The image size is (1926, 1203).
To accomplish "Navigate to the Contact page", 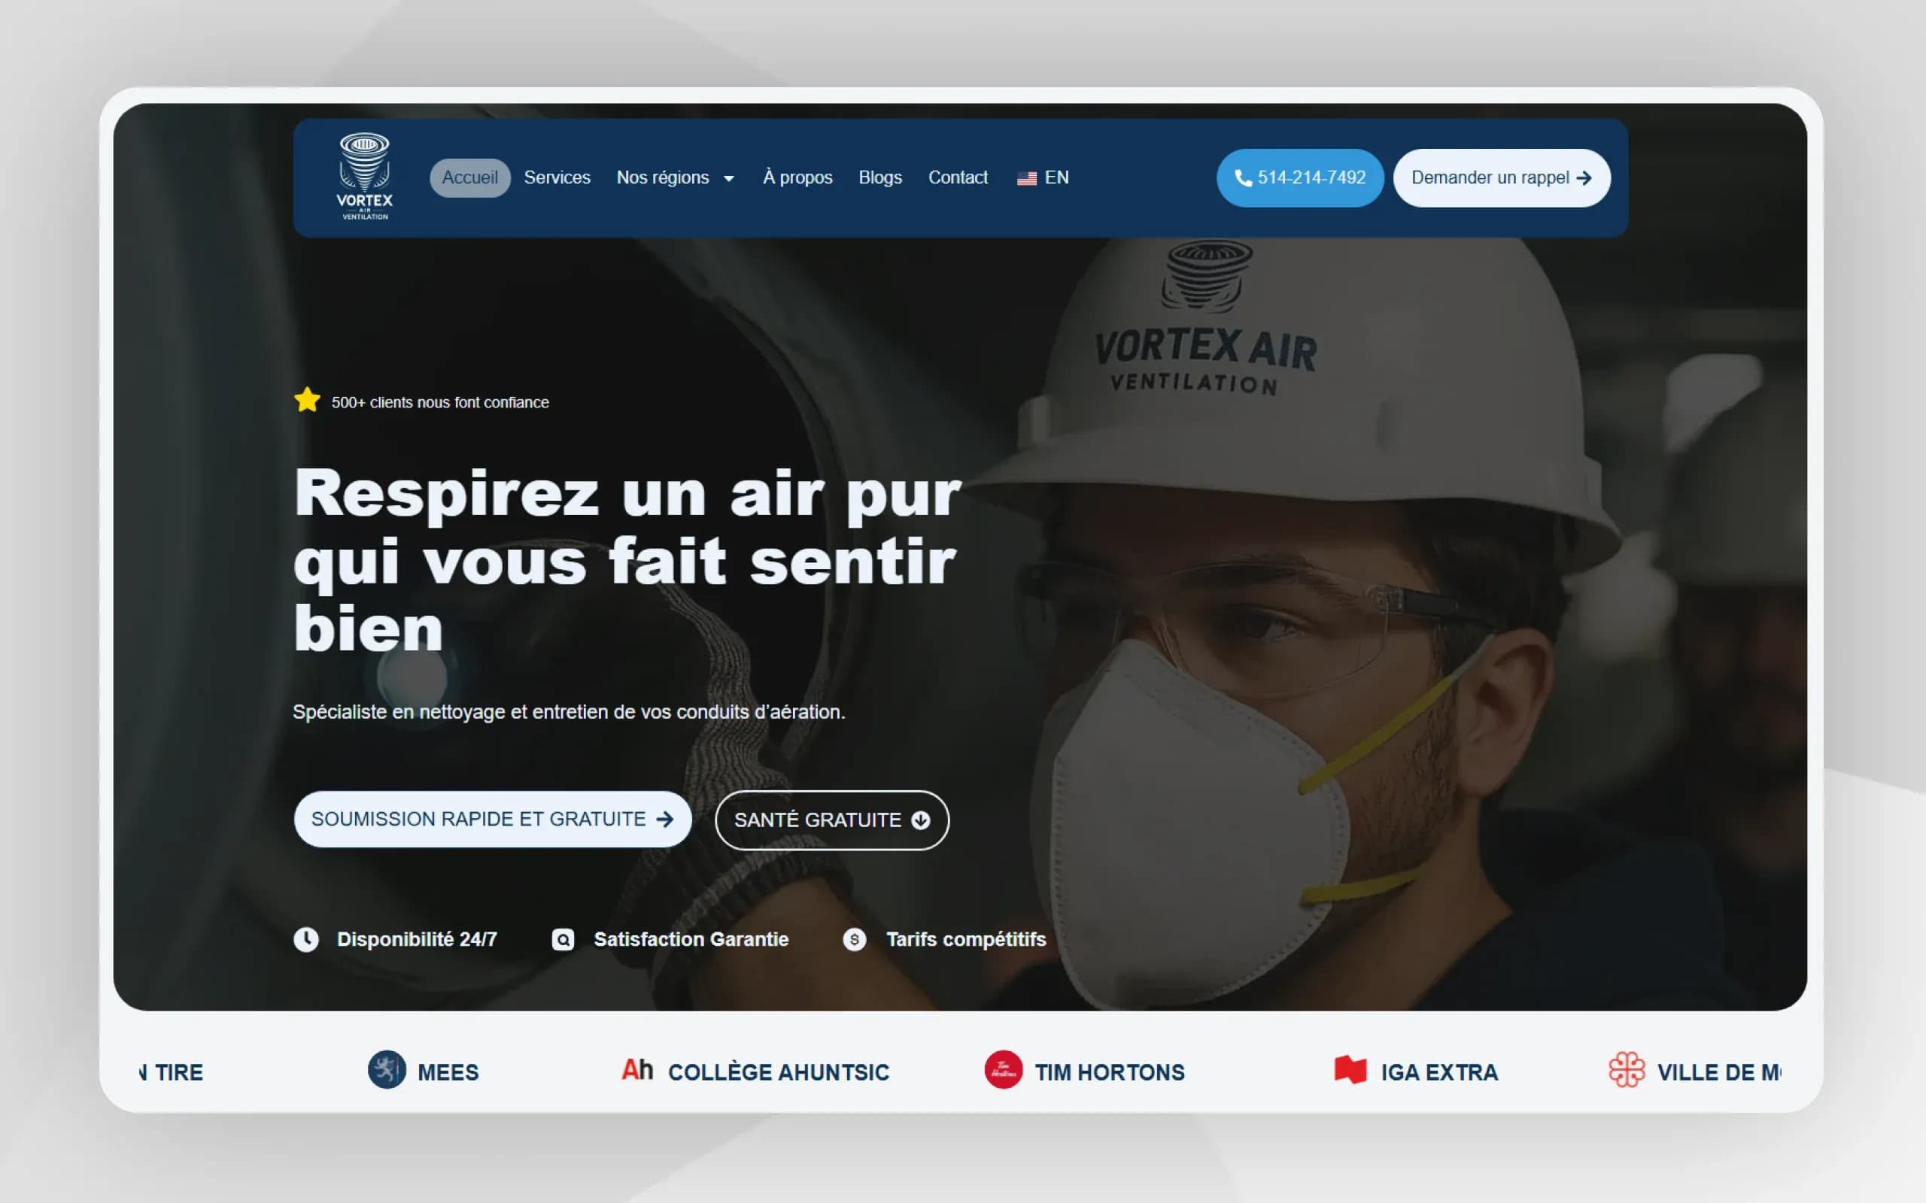I will 958,177.
